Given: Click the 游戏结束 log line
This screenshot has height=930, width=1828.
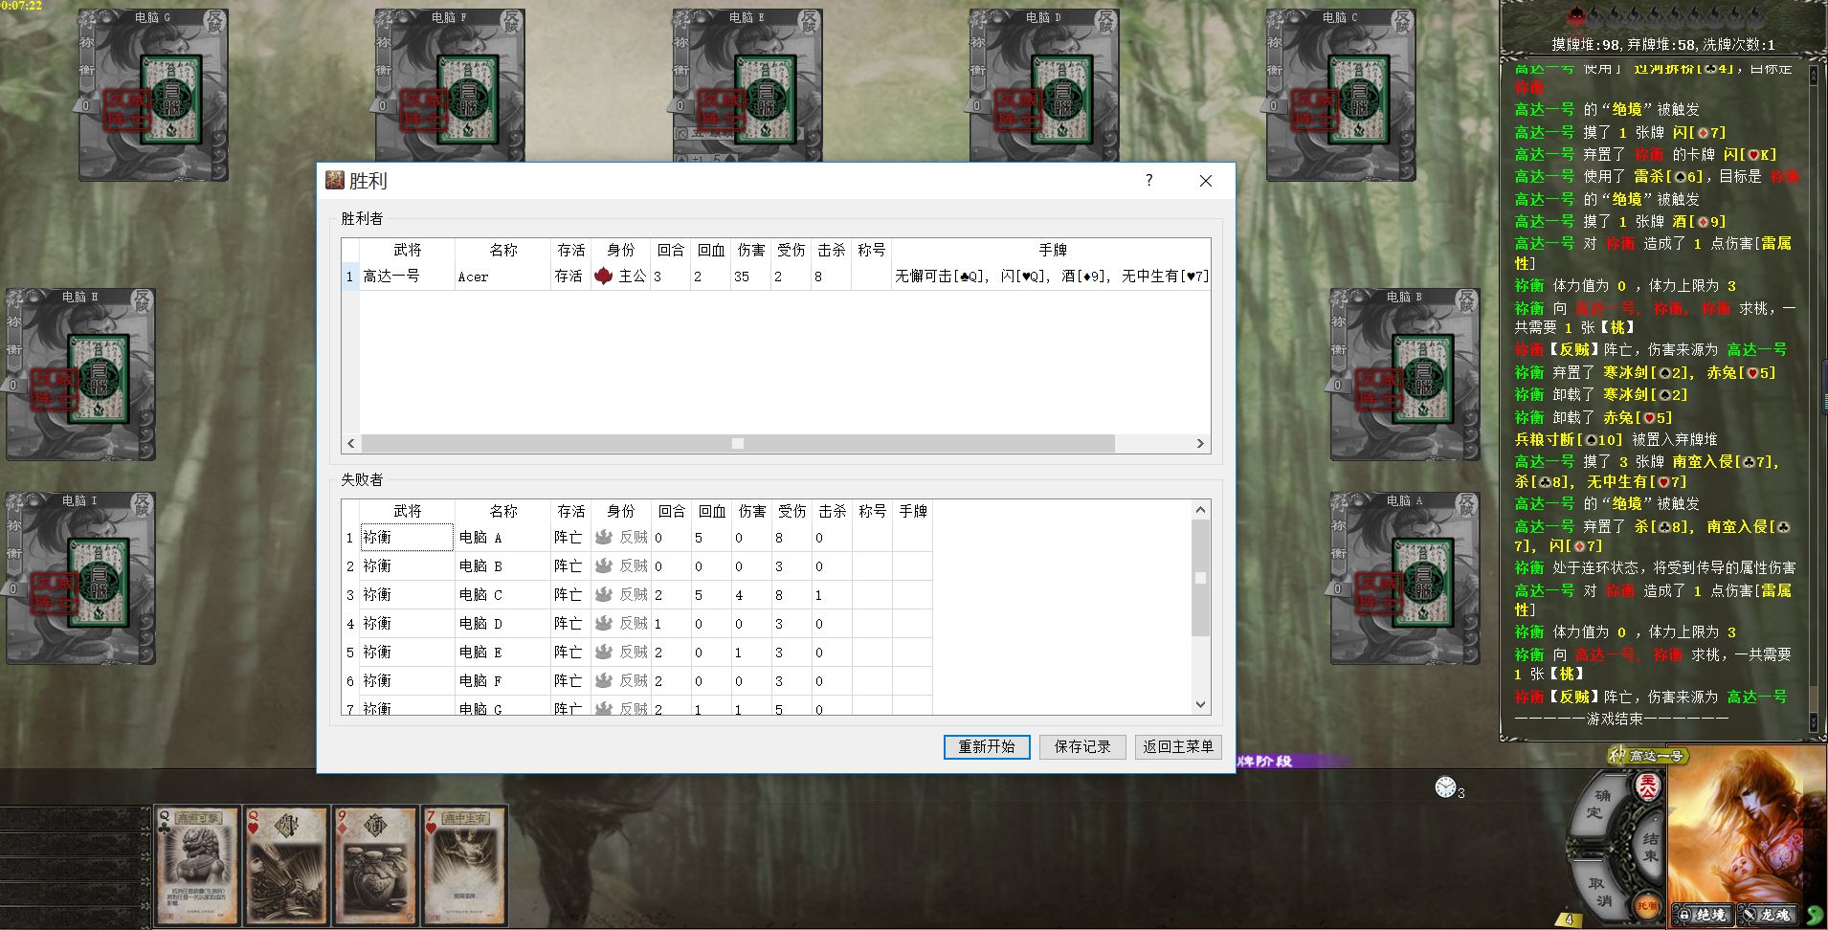Looking at the screenshot, I should [x=1621, y=718].
